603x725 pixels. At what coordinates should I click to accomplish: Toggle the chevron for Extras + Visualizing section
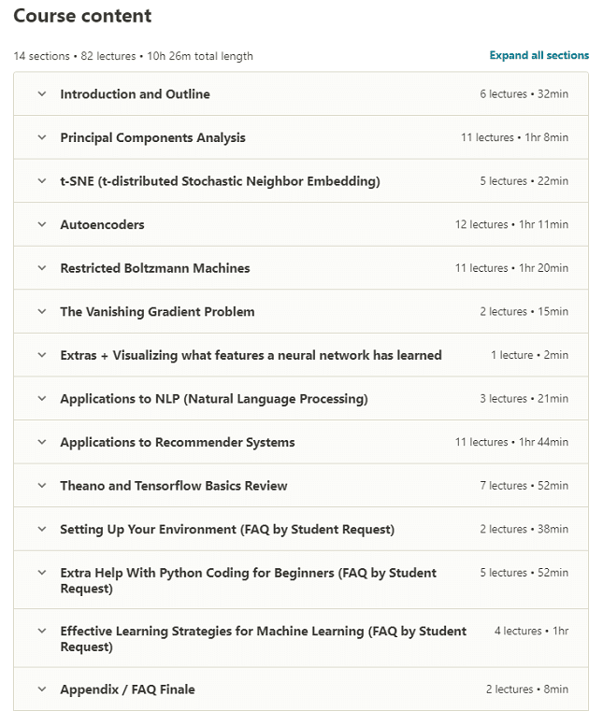point(42,355)
